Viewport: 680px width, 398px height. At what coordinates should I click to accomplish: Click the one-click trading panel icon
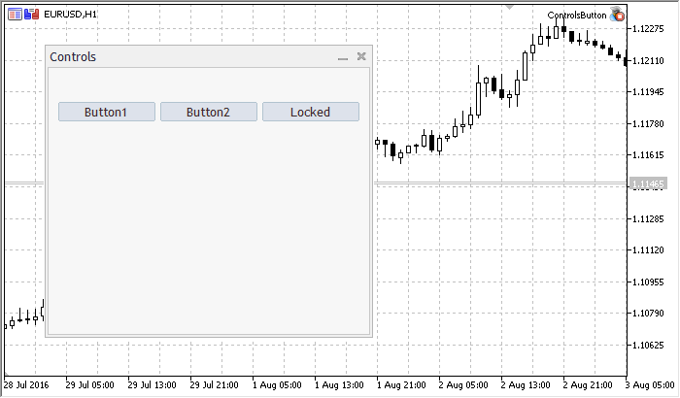point(14,15)
